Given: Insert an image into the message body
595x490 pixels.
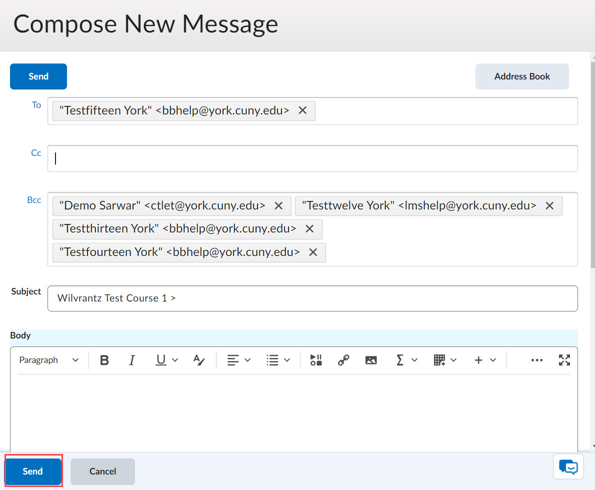Looking at the screenshot, I should 371,359.
